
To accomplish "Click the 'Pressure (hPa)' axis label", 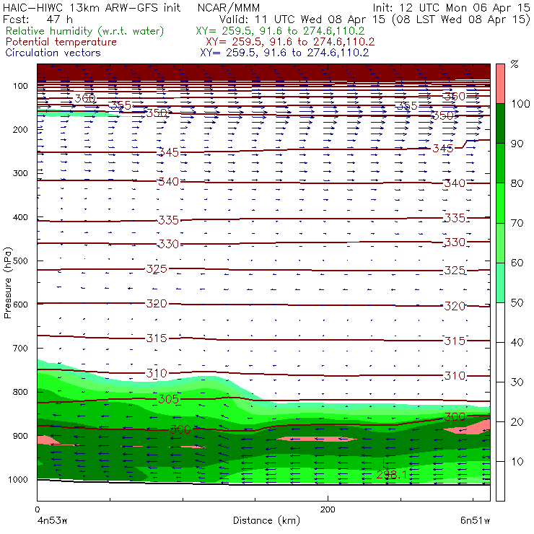I will [x=7, y=283].
